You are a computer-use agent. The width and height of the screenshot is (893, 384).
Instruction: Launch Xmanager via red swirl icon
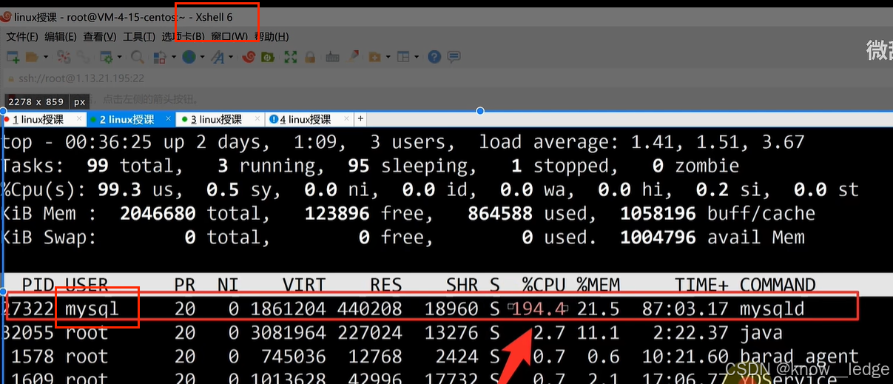point(249,57)
